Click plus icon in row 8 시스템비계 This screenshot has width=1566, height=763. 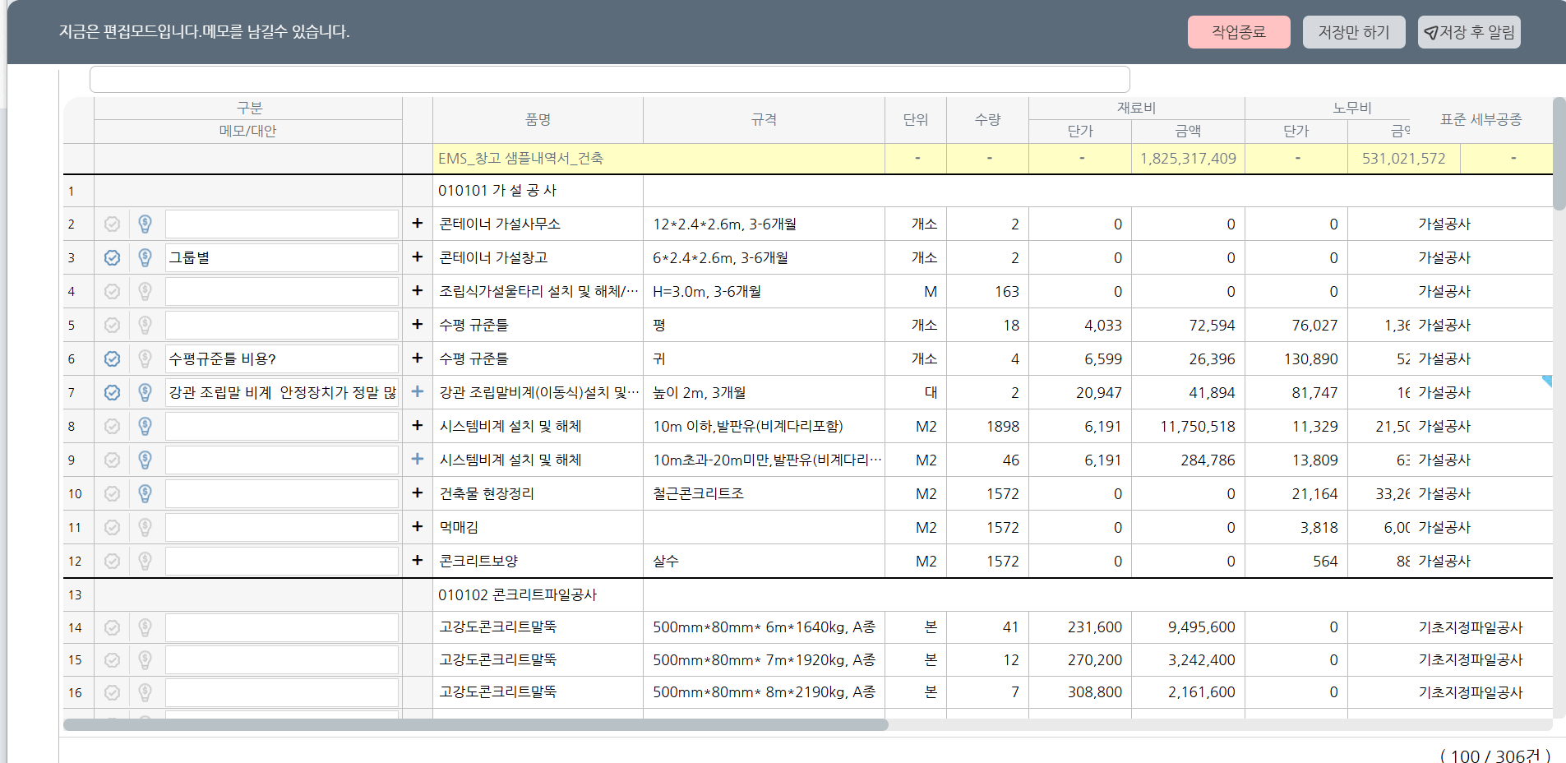click(418, 425)
